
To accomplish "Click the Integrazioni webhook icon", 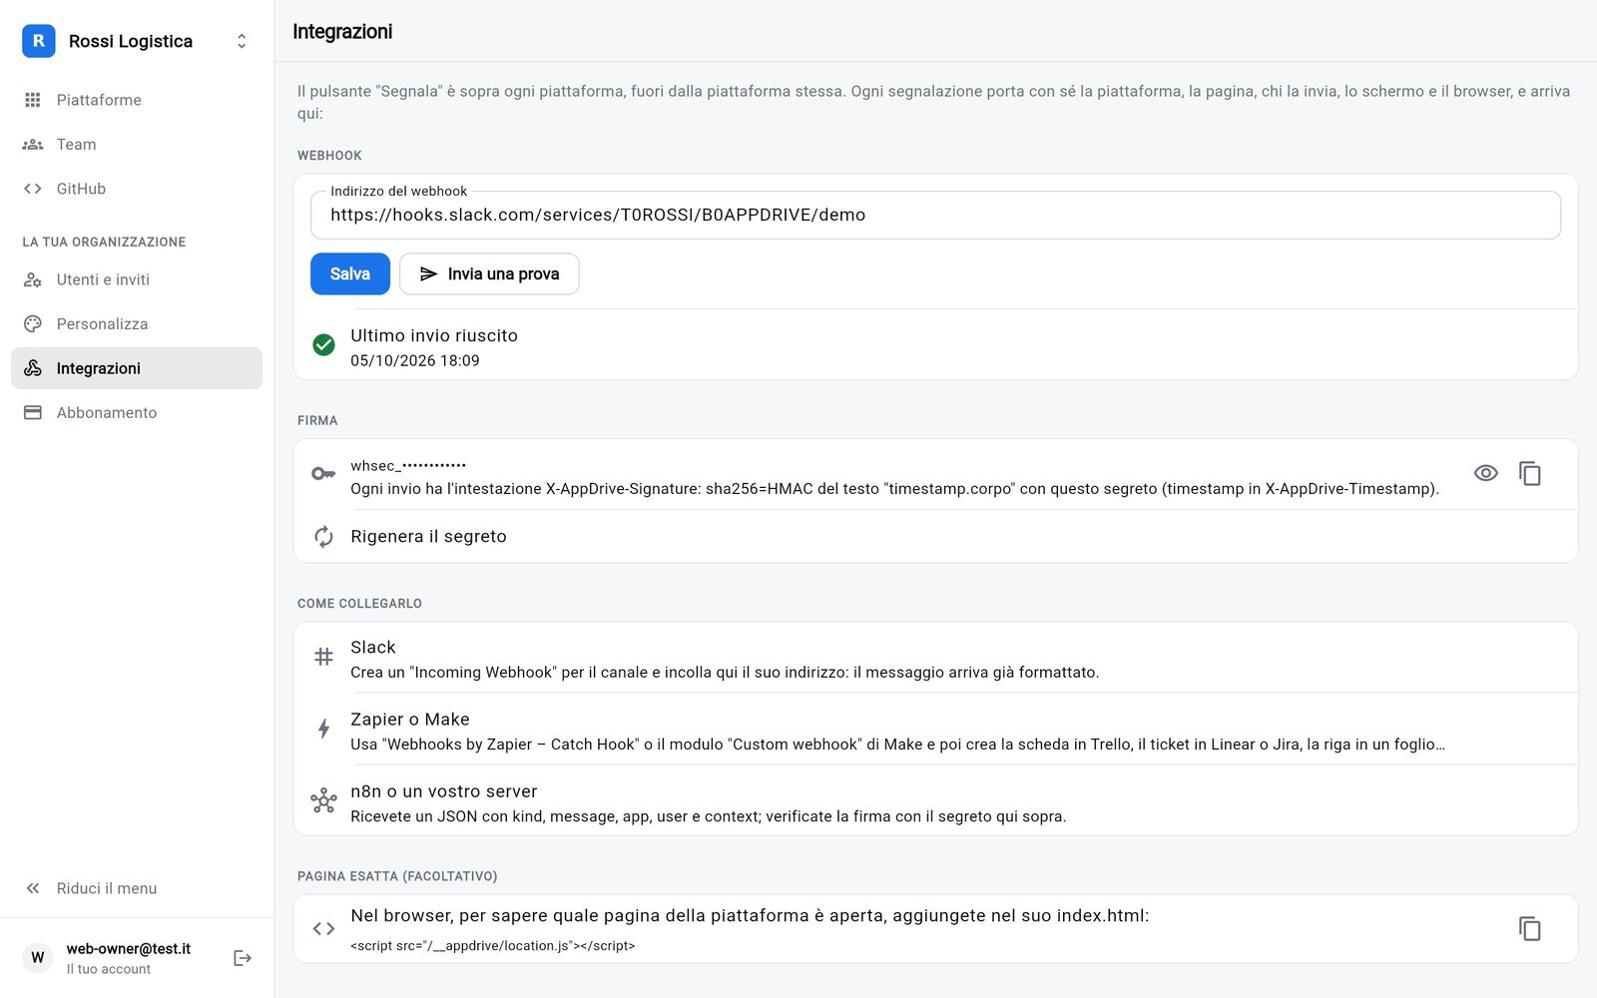I will [x=33, y=368].
